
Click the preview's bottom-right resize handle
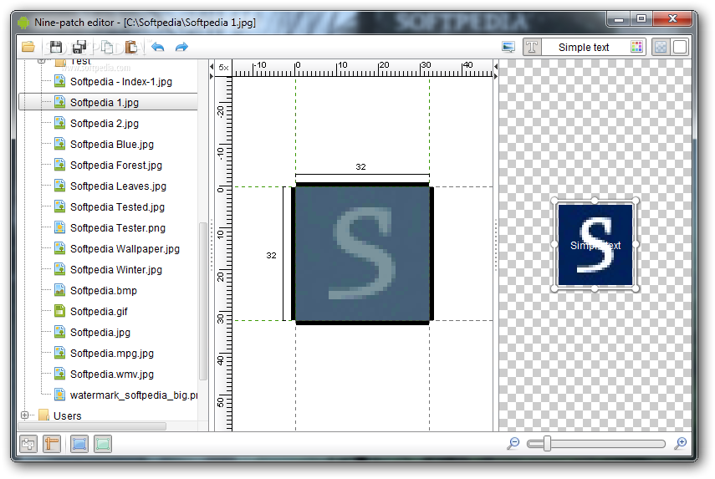tap(636, 288)
